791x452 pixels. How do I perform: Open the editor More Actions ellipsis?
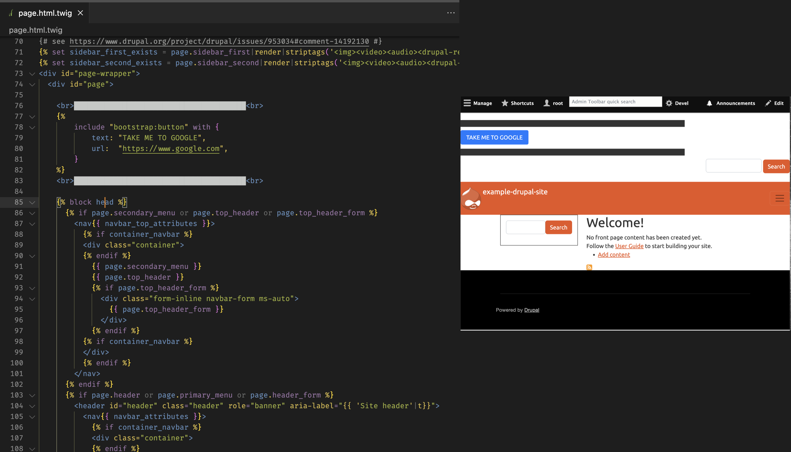point(451,13)
